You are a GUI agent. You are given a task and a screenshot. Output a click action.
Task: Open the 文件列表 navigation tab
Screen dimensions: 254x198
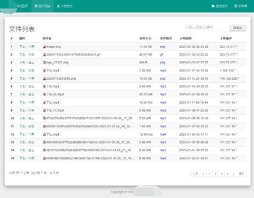[43, 6]
